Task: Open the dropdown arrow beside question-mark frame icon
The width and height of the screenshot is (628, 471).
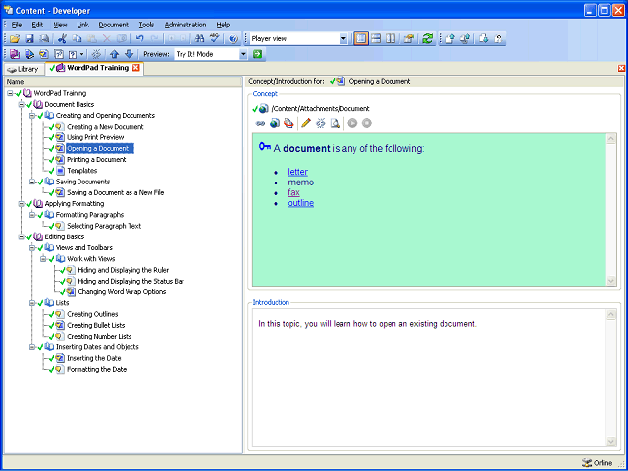Action: point(82,54)
